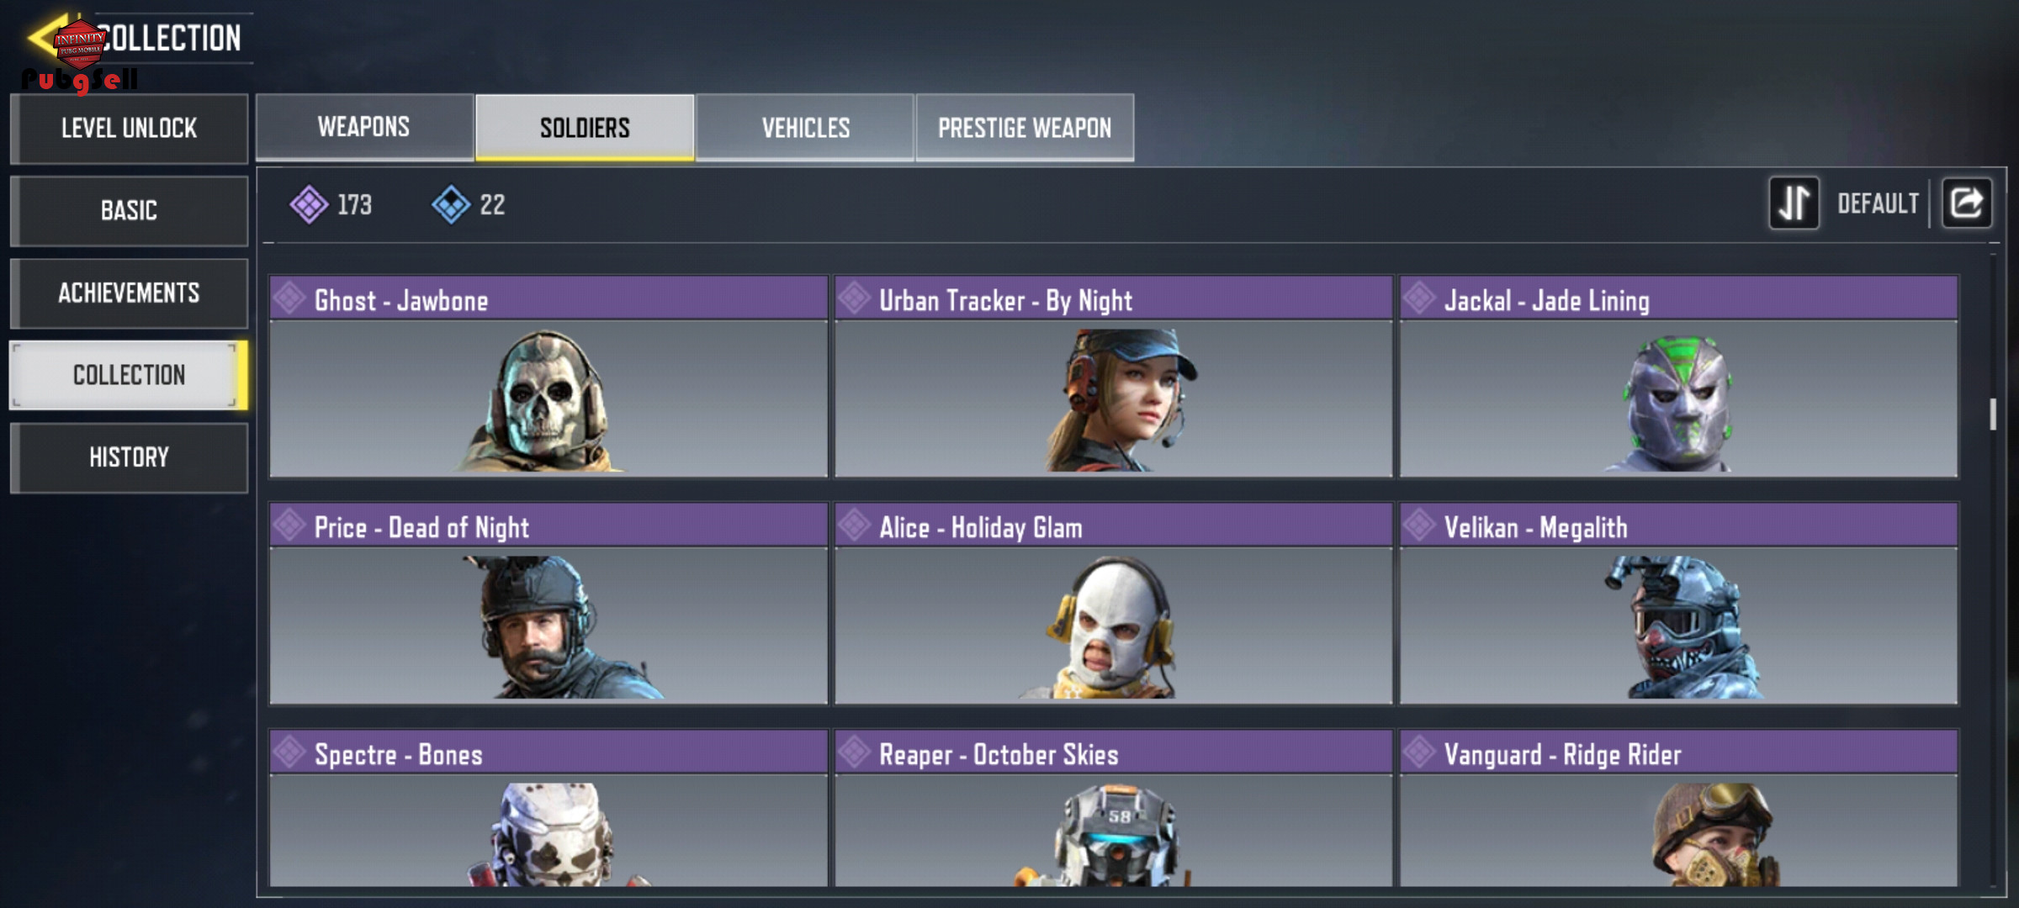Switch to the Vehicles tab
2019x908 pixels.
[x=805, y=127]
